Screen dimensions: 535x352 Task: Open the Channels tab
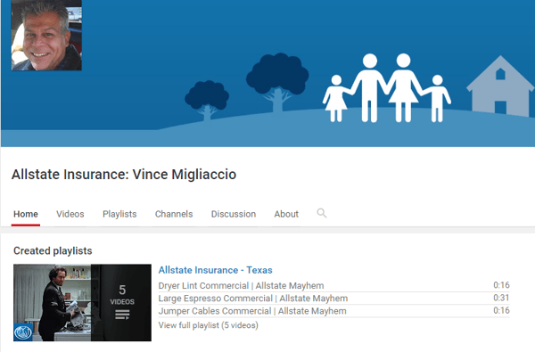tap(174, 214)
